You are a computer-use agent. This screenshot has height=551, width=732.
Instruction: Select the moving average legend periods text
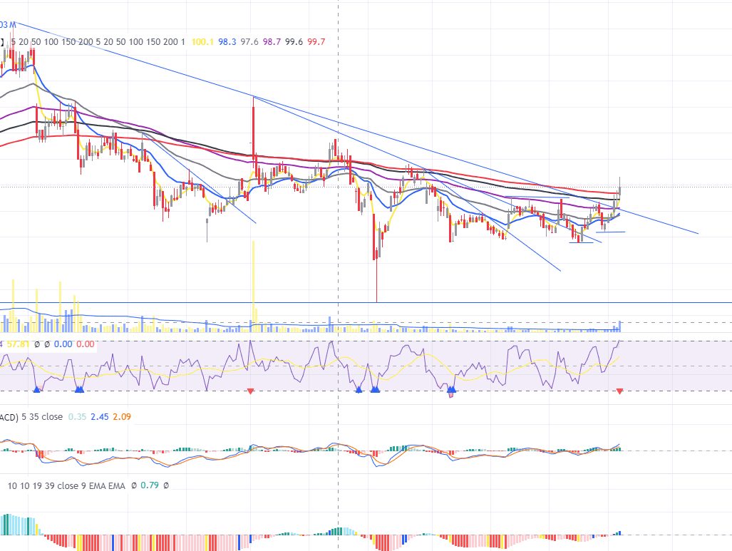tap(98, 42)
